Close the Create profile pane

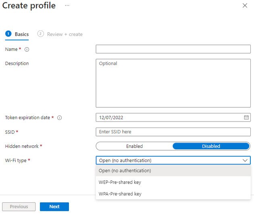click(245, 6)
